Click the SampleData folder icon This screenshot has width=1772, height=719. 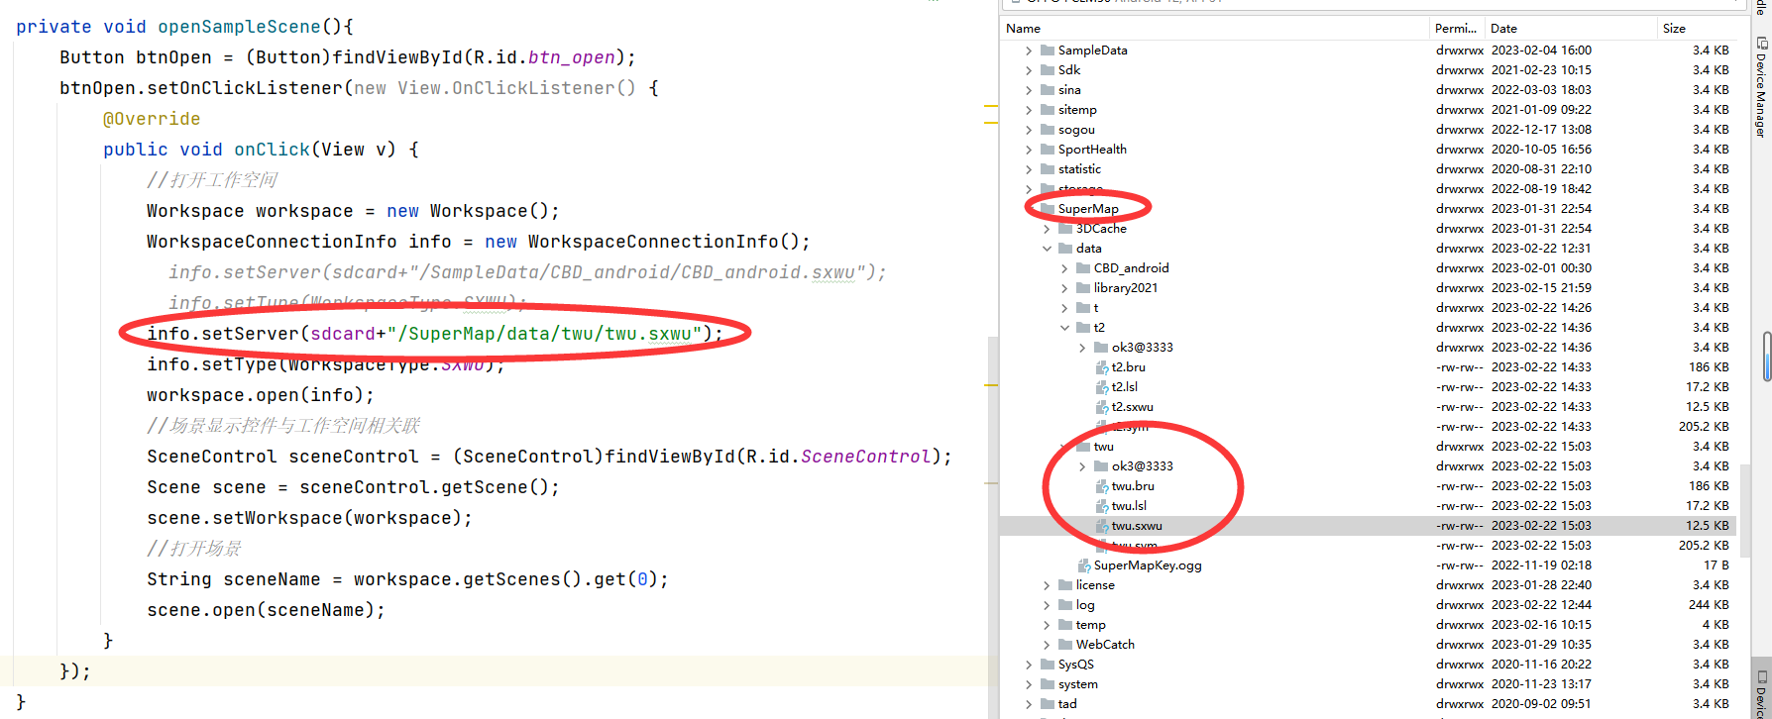pyautogui.click(x=1048, y=50)
